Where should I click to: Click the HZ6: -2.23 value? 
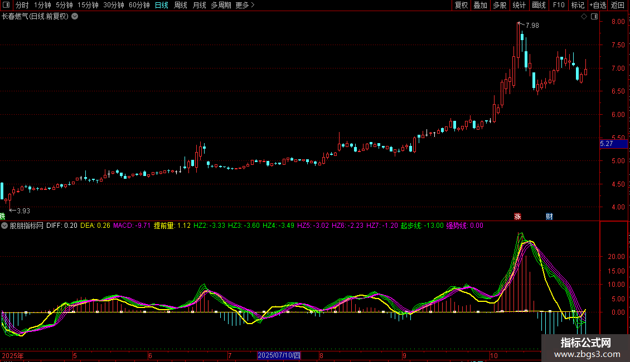tap(347, 226)
